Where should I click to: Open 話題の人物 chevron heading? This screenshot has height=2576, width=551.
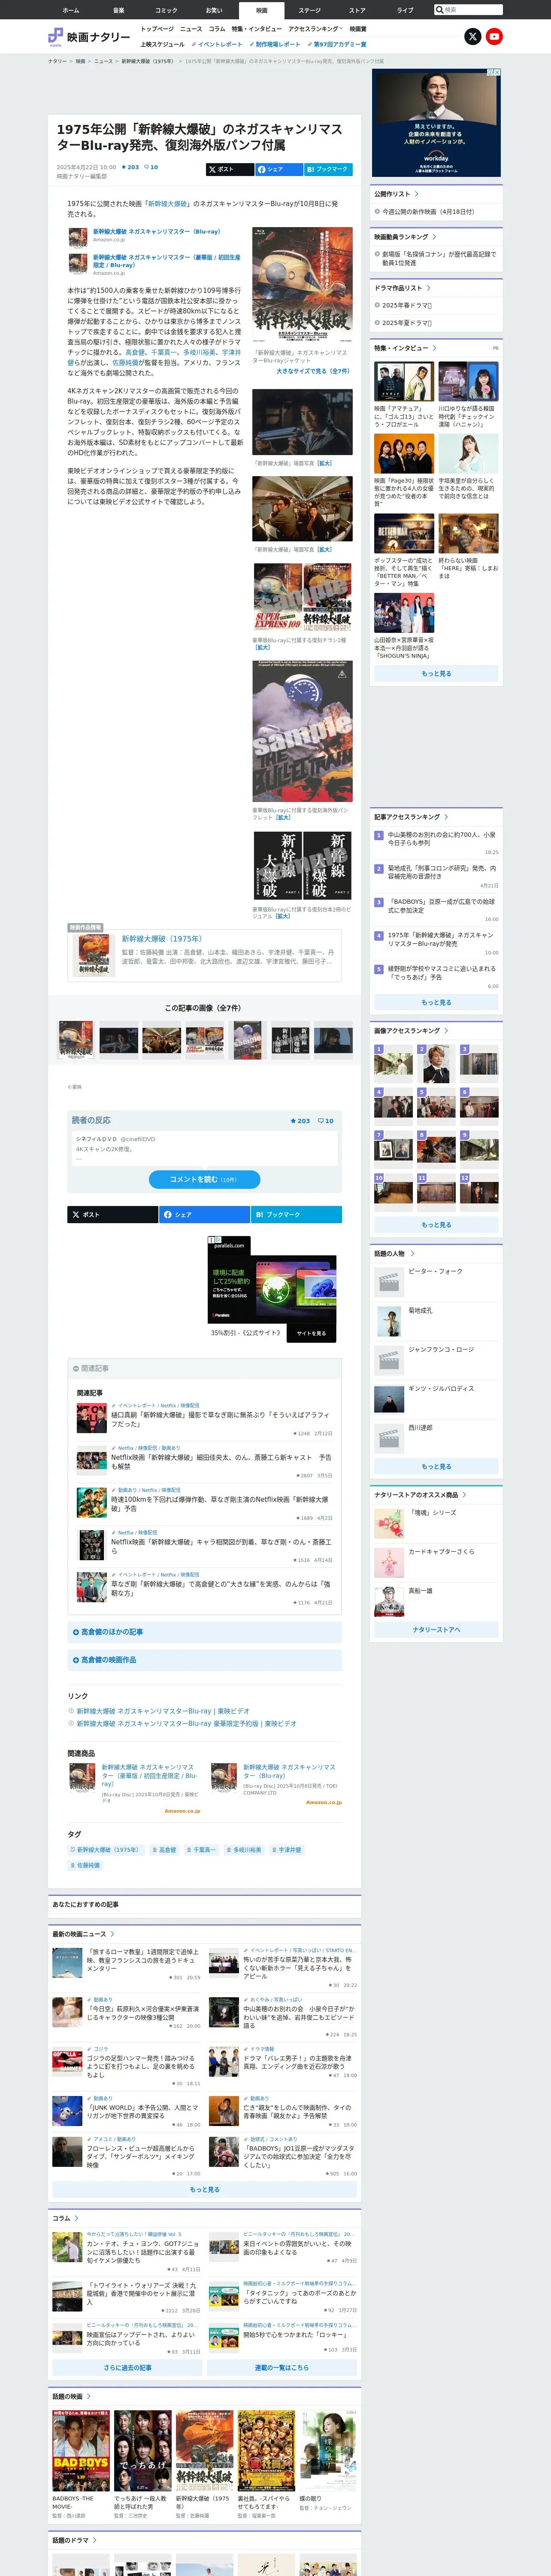pyautogui.click(x=394, y=1253)
